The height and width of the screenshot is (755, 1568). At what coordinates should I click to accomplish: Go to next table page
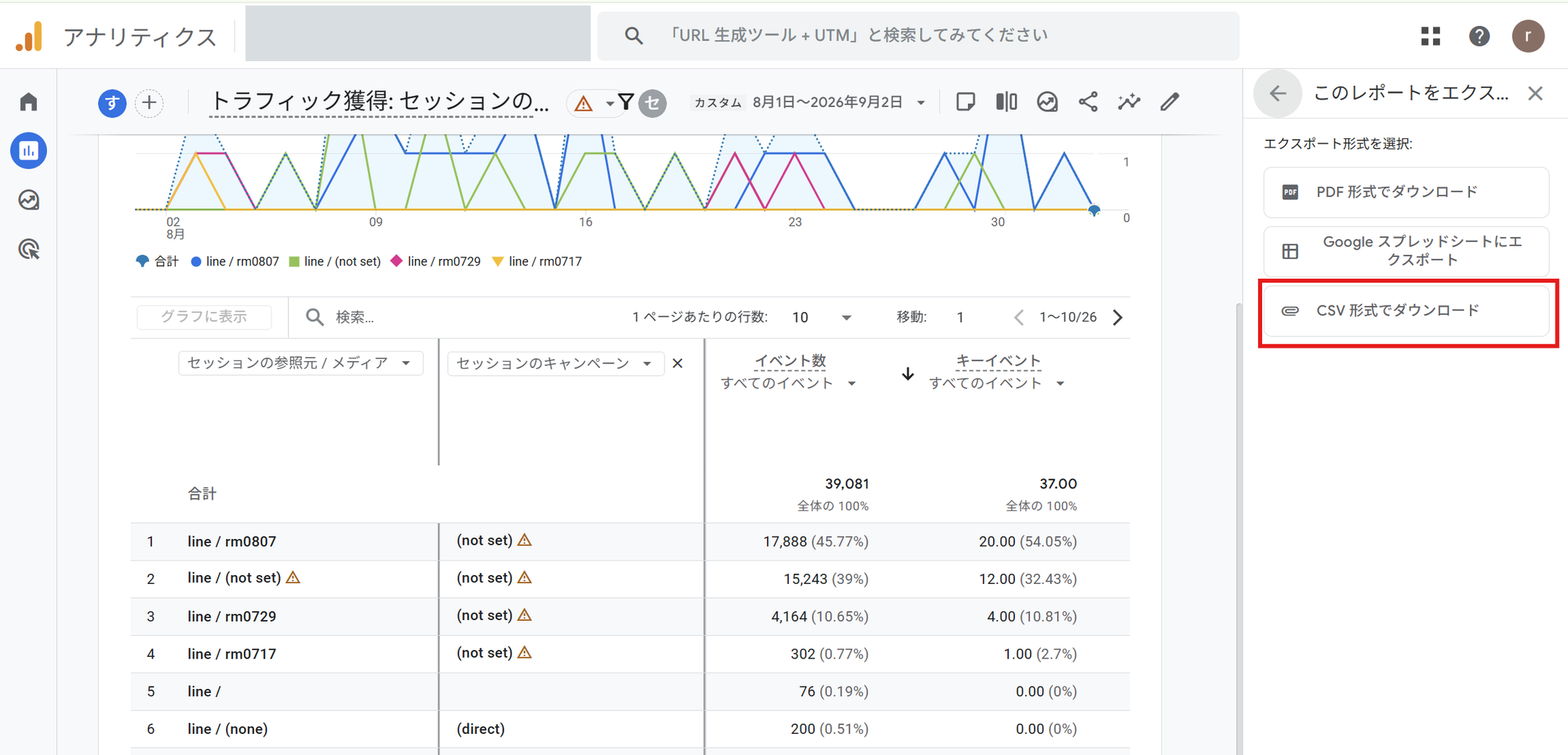(1118, 317)
